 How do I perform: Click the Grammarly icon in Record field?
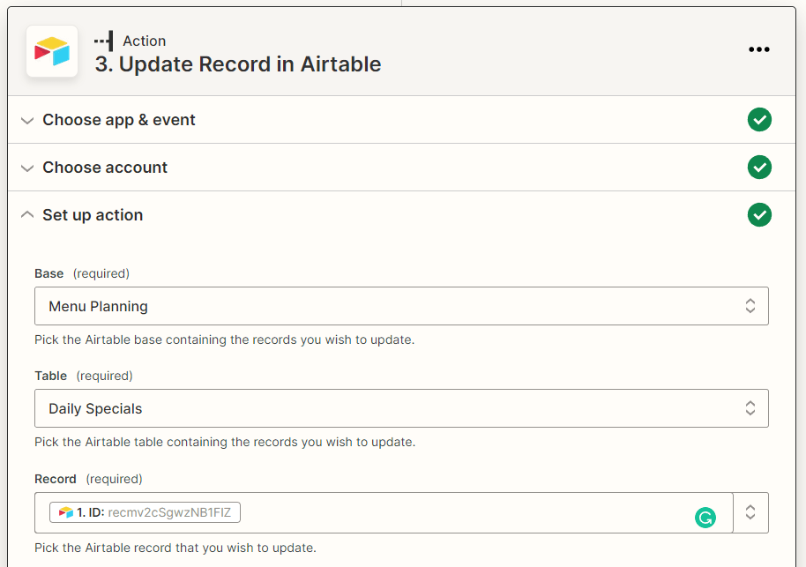705,518
